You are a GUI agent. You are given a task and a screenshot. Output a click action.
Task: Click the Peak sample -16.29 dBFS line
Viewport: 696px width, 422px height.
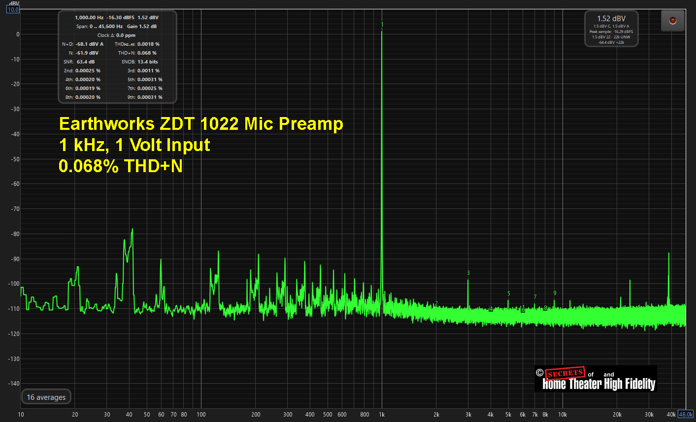click(x=611, y=31)
